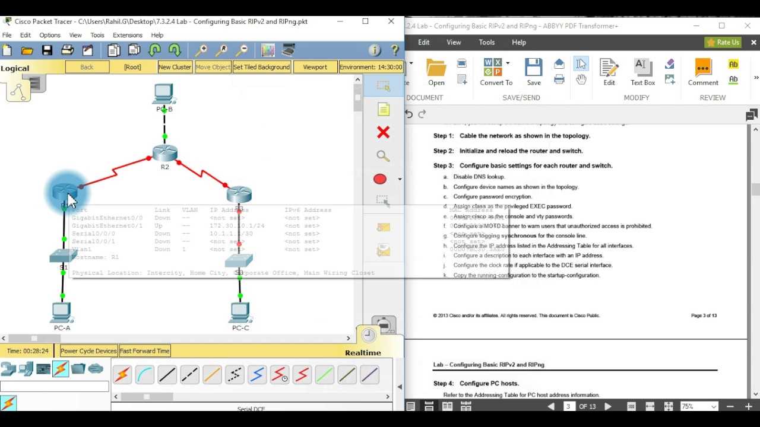The image size is (760, 427).
Task: Open the Extensions menu in Packet Tracer
Action: tap(128, 35)
